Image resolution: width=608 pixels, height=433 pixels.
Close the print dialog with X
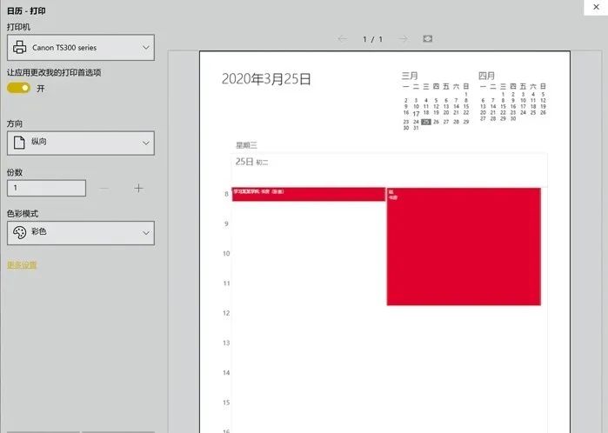pyautogui.click(x=594, y=8)
